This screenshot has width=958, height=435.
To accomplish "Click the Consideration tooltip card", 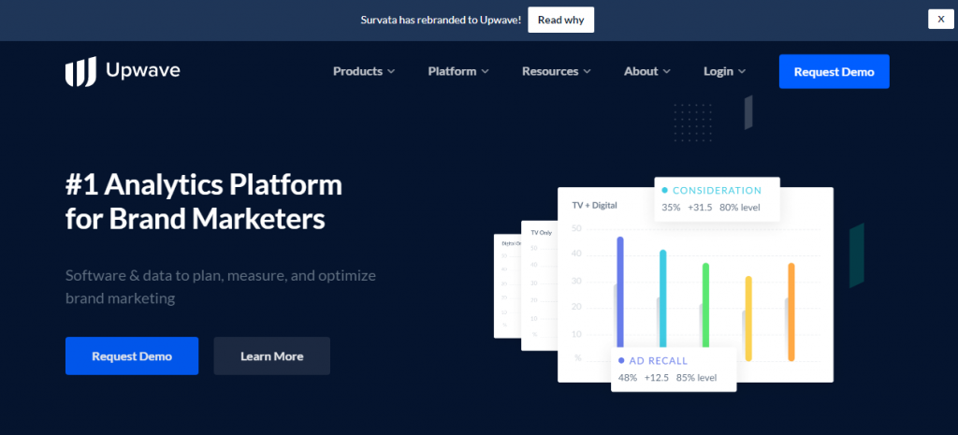I will 717,199.
